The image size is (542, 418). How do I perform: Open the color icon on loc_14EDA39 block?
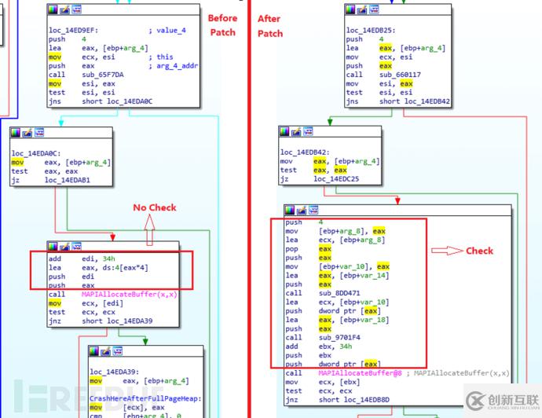[x=94, y=351]
